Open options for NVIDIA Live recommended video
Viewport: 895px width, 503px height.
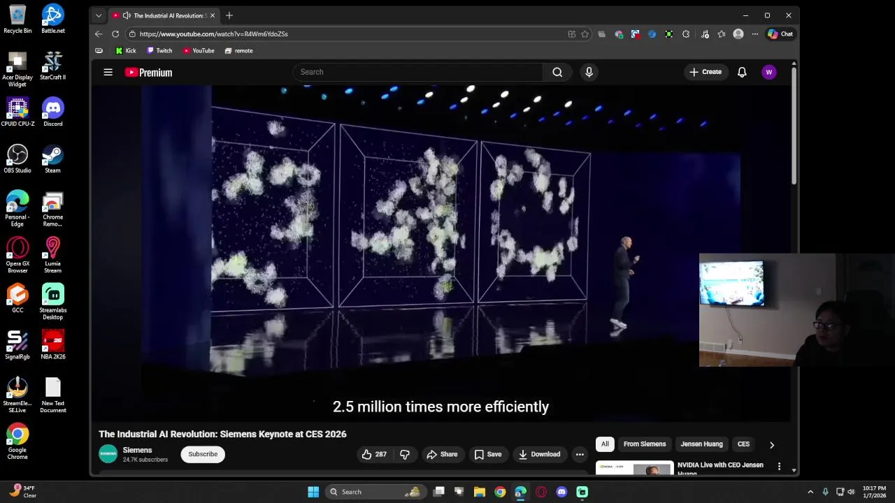780,465
